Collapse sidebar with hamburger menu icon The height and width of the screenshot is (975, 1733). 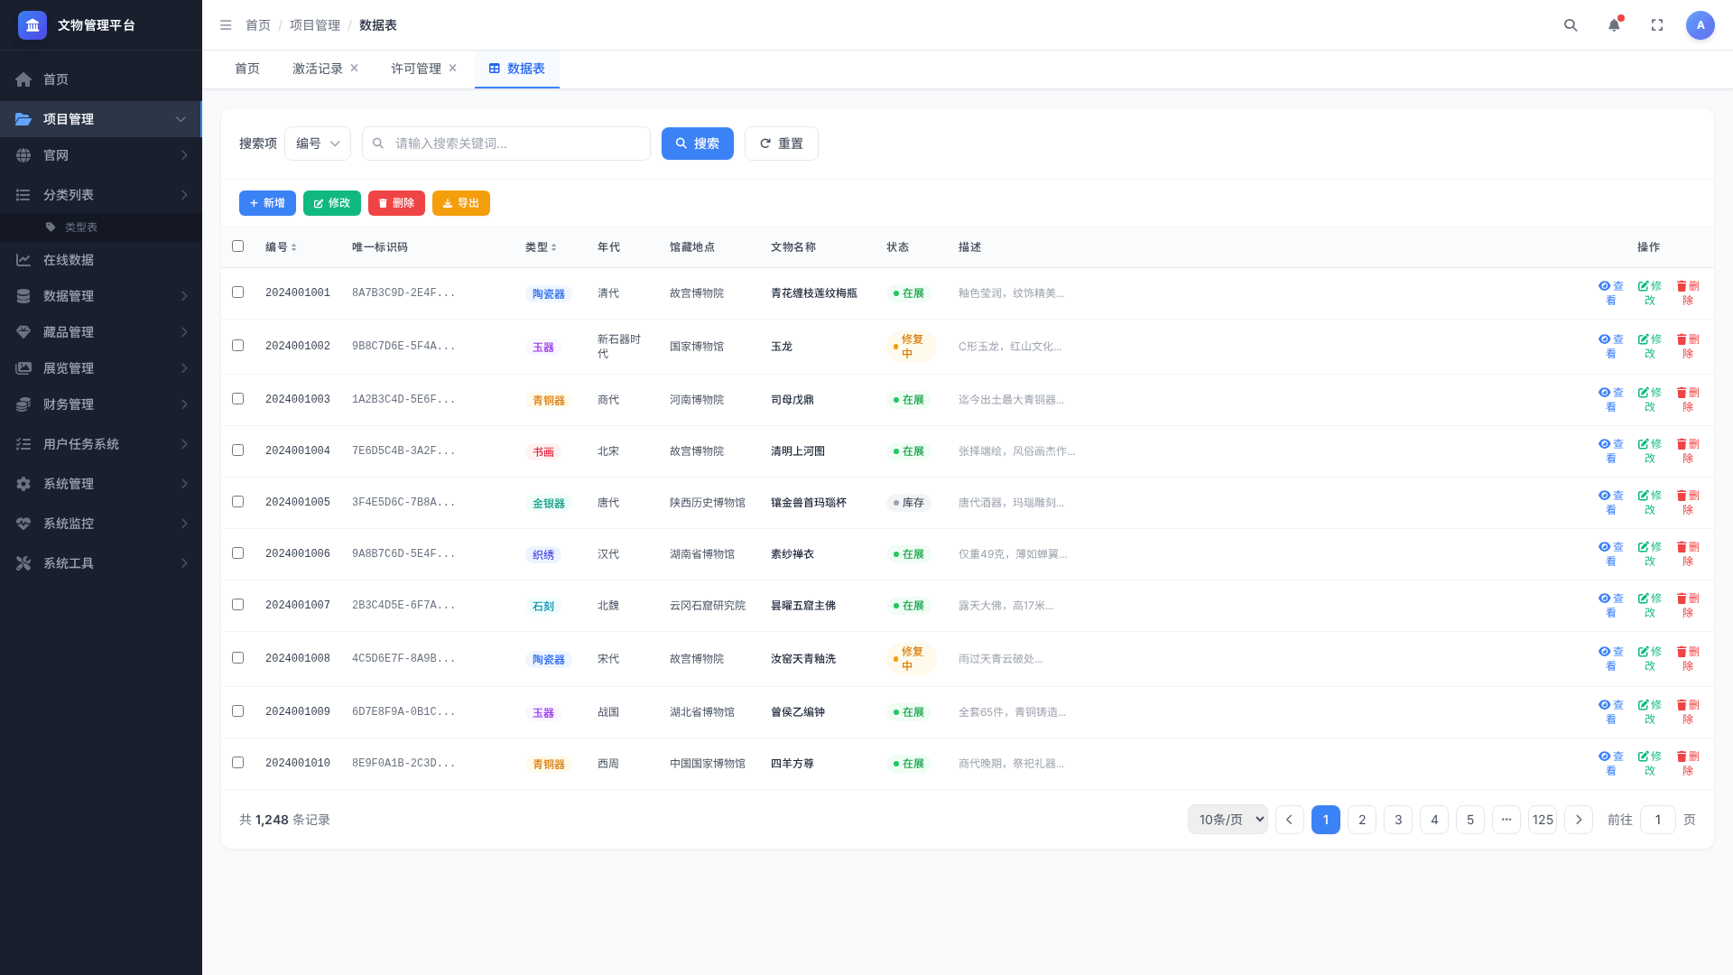pyautogui.click(x=226, y=25)
